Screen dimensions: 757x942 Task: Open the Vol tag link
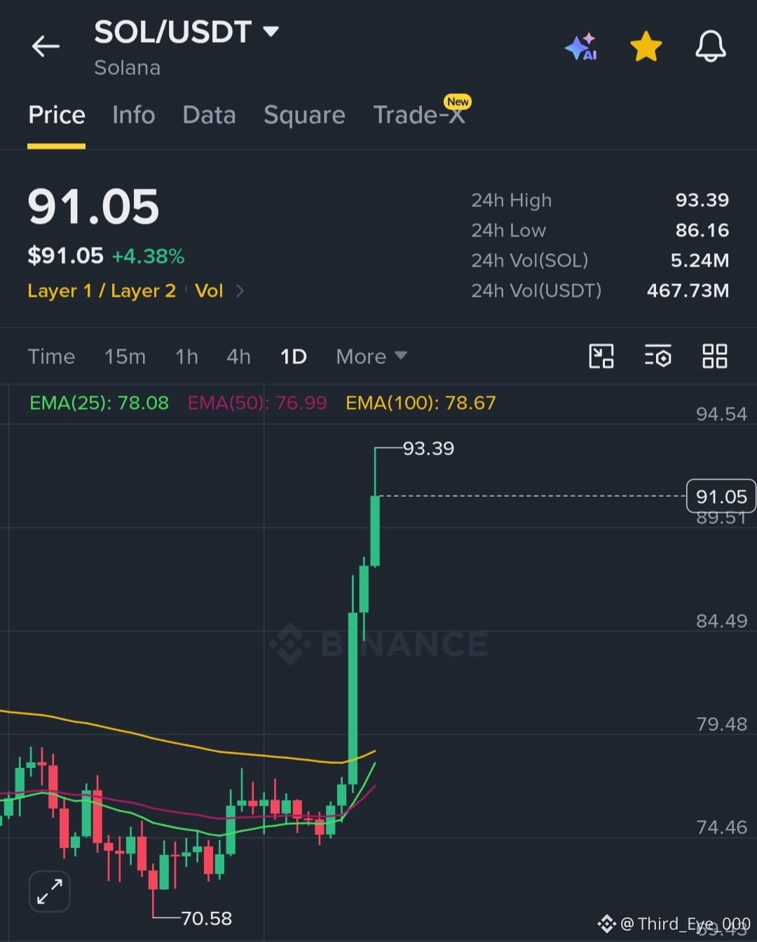coord(209,290)
